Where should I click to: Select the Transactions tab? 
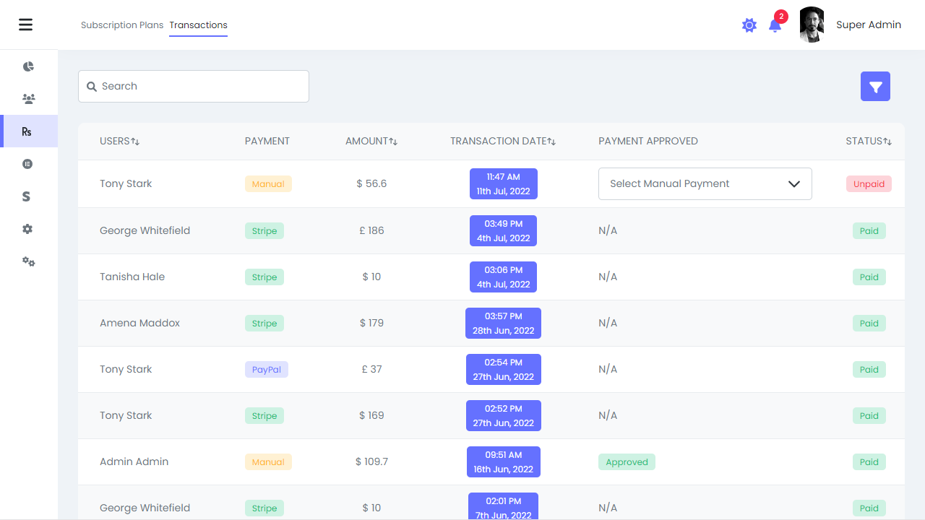click(197, 25)
